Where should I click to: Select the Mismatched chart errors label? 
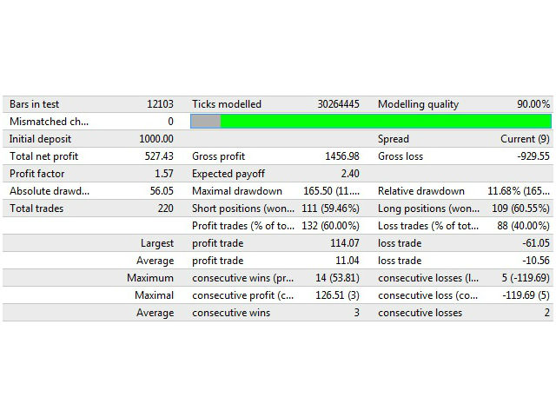pos(49,122)
